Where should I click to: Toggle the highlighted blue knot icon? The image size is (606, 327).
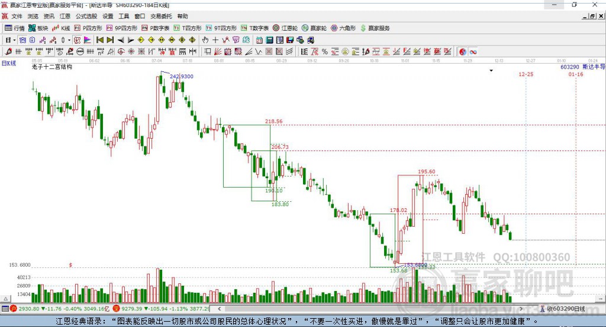pyautogui.click(x=22, y=40)
